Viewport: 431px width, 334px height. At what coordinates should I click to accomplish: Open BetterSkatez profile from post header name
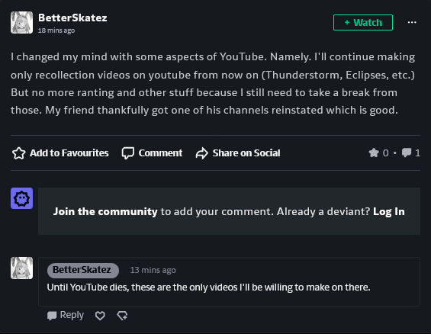click(72, 18)
